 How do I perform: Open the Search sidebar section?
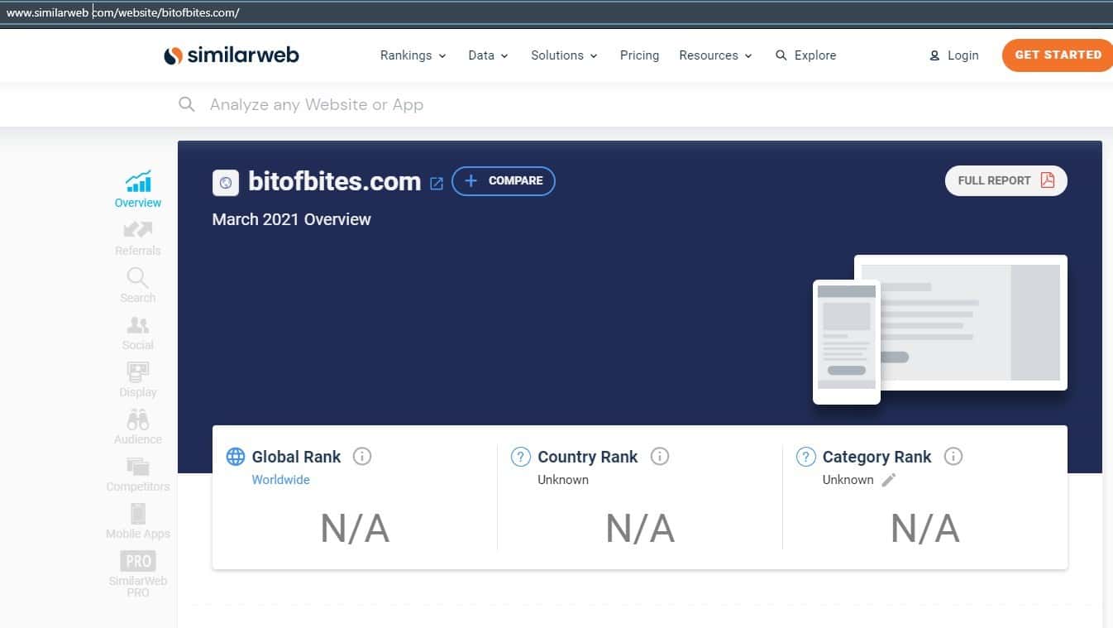coord(138,285)
